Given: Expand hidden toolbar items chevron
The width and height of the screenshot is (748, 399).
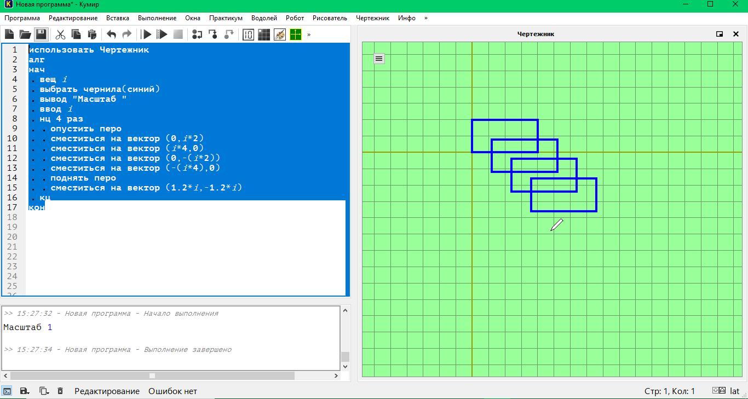Looking at the screenshot, I should (x=309, y=34).
